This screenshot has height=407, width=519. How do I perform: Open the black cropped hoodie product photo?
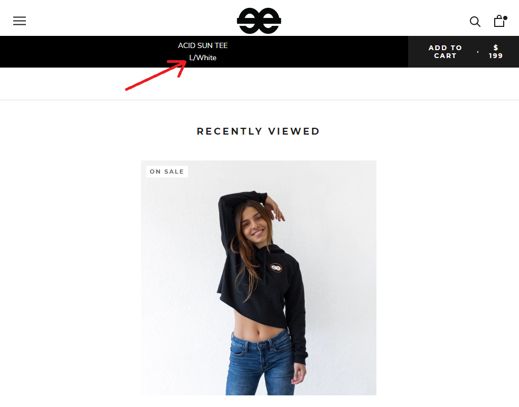tap(259, 278)
